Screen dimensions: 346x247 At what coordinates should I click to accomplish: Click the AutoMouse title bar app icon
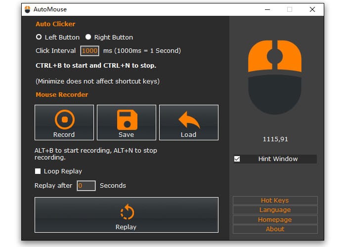[27, 9]
